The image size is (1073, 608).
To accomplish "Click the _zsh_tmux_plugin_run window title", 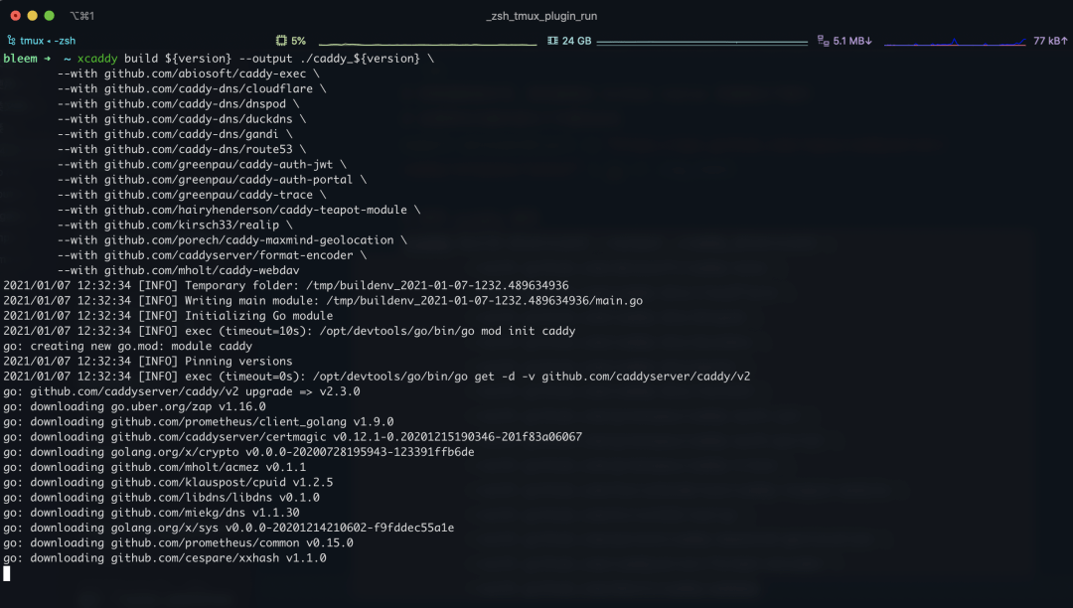I will tap(541, 16).
